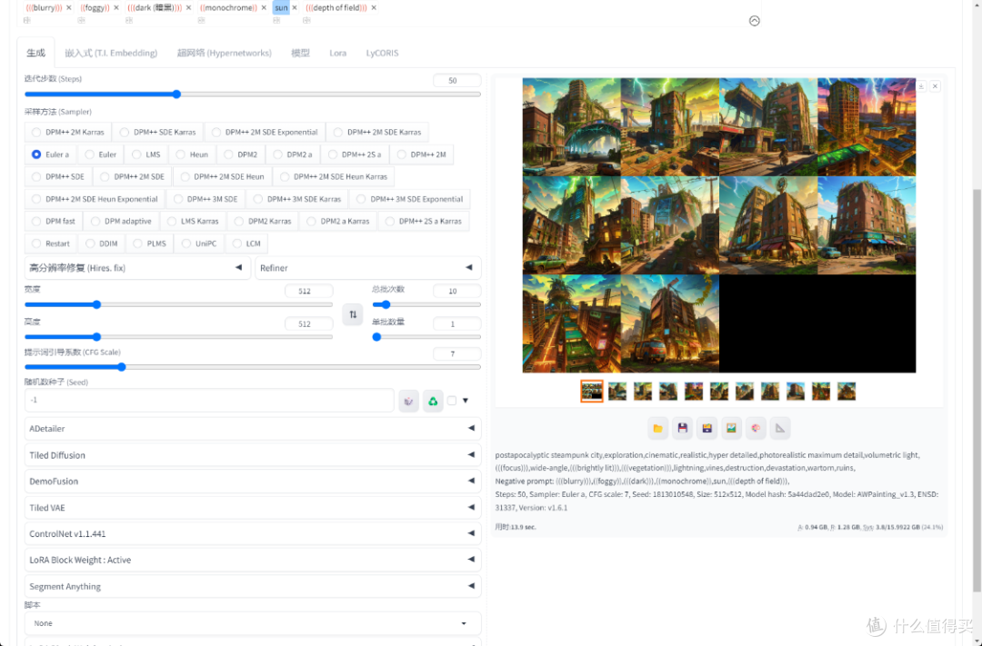Viewport: 982px width, 646px height.
Task: Click the save-as-zip purple disk icon
Action: tap(707, 428)
